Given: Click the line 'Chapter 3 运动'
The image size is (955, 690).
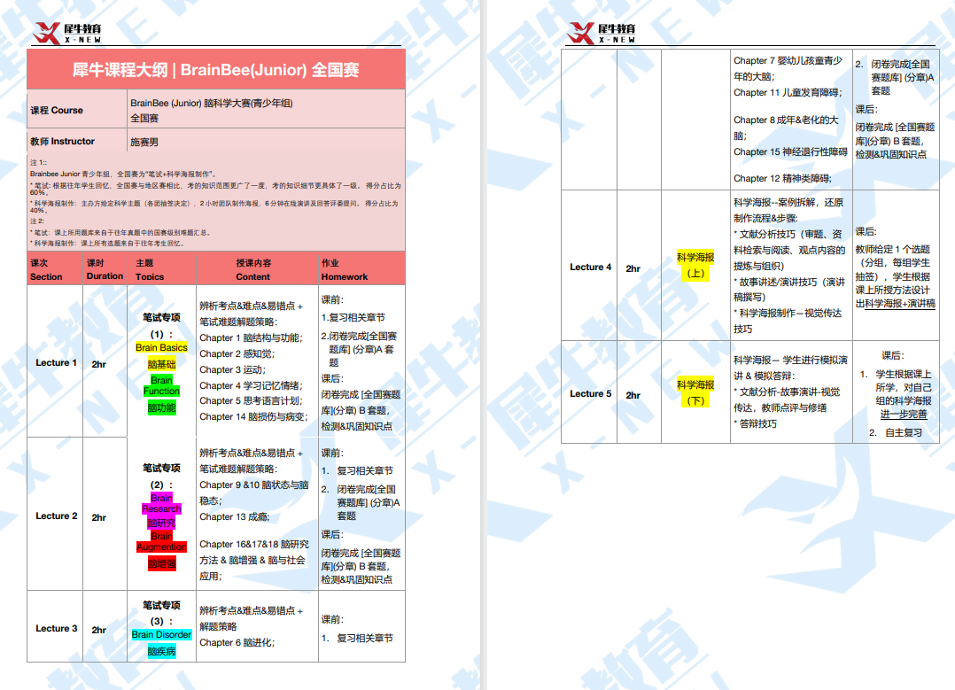Looking at the screenshot, I should 233,369.
